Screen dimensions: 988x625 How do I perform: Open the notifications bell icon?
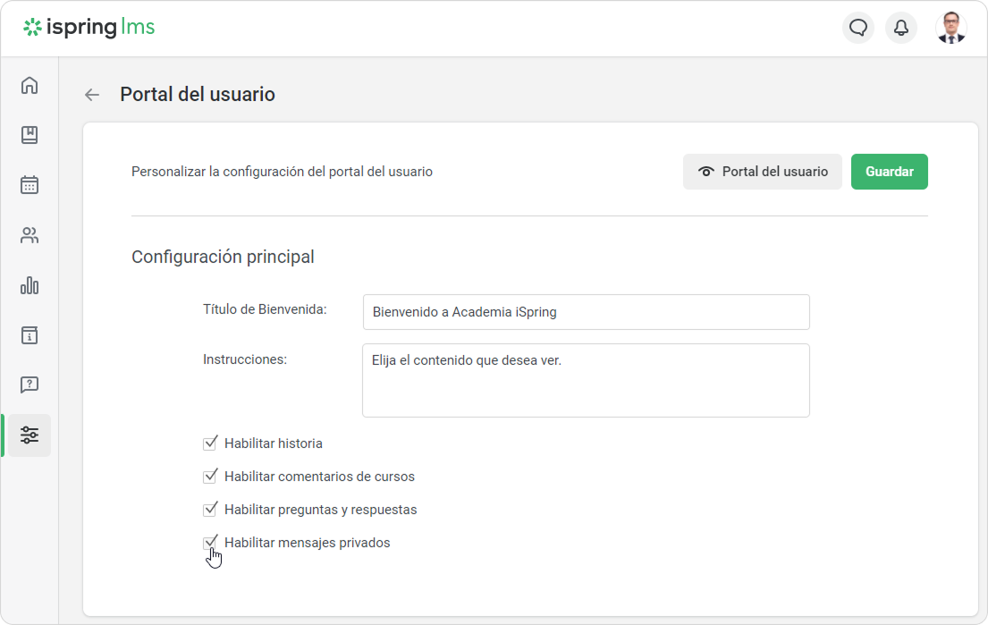901,28
